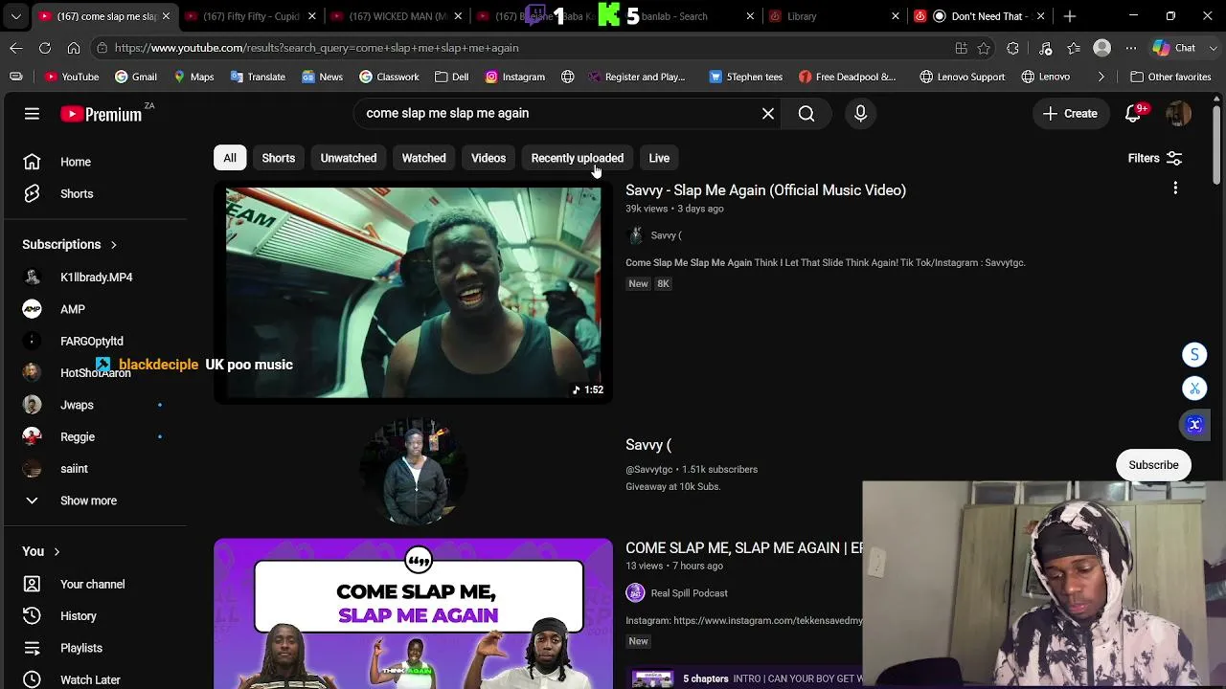Open Real Spill Podcast channel avatar
The image size is (1226, 689).
(x=635, y=593)
